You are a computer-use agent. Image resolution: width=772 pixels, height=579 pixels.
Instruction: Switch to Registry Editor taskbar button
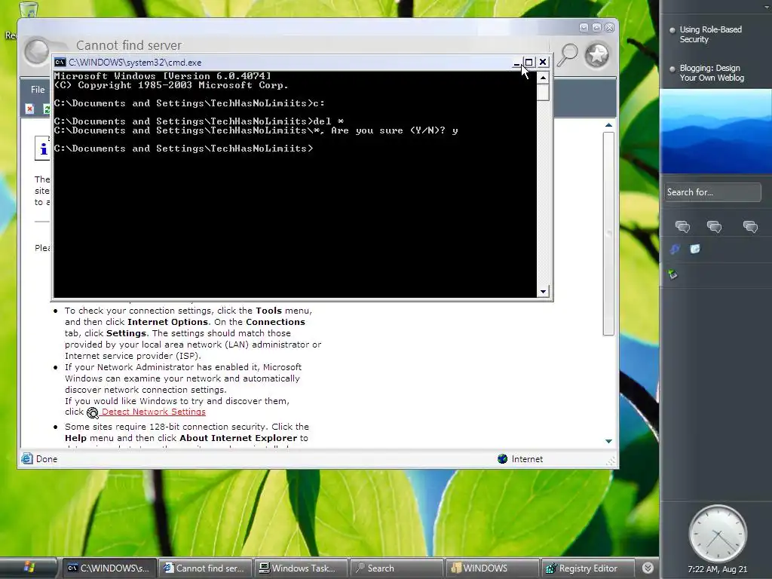587,568
